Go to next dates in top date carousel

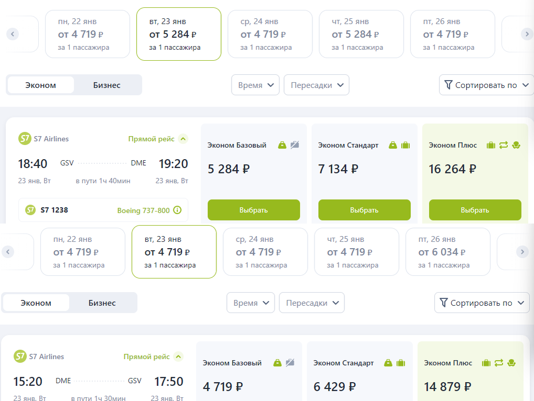pos(527,34)
